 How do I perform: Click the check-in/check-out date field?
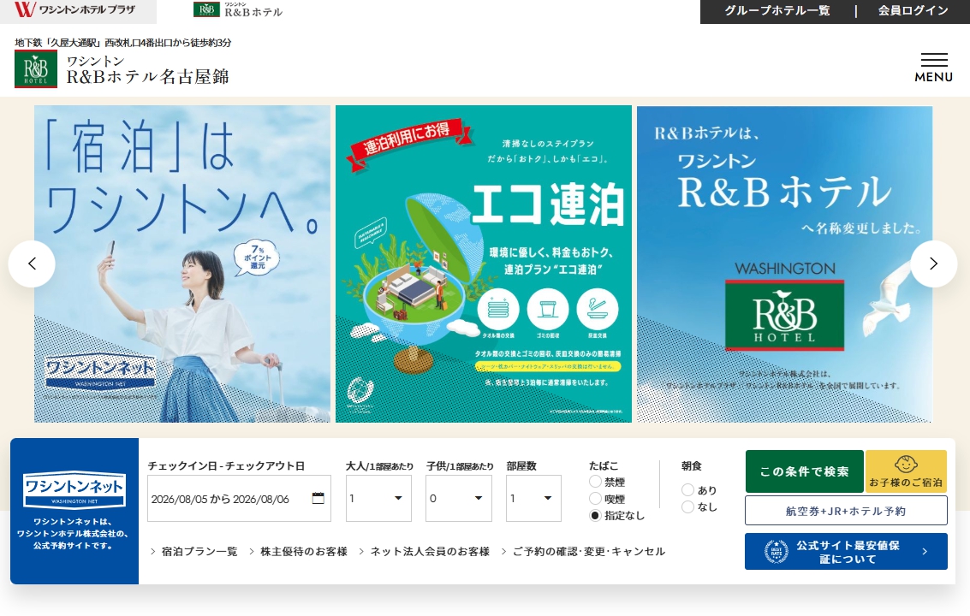[240, 498]
